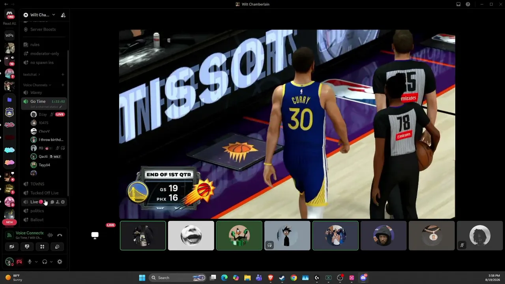
Task: Select user Qacti in voice list
Action: click(47, 157)
